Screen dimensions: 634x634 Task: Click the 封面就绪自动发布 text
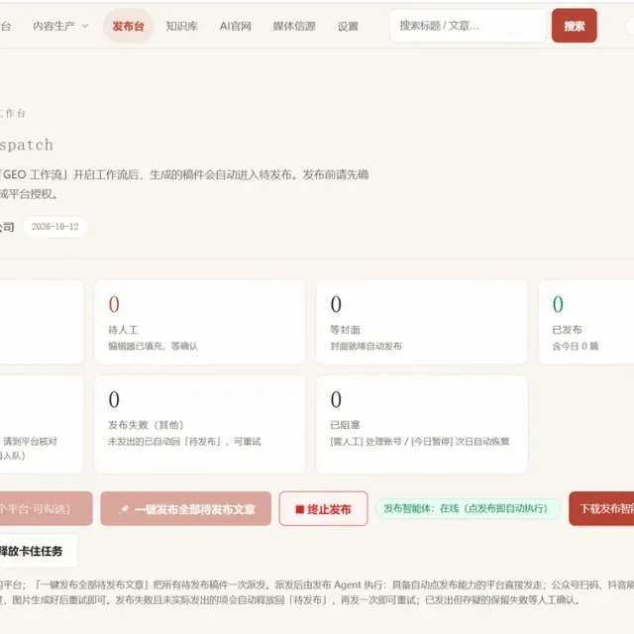pyautogui.click(x=366, y=346)
